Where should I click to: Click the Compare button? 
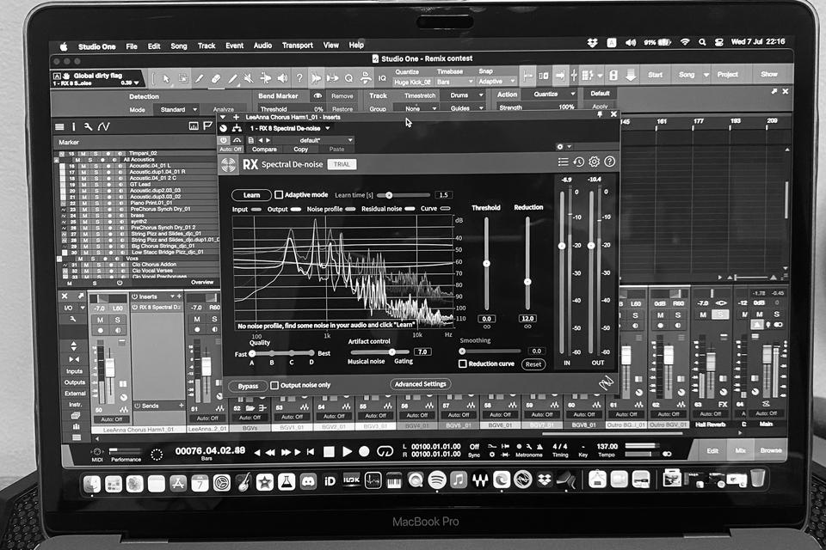pos(264,150)
